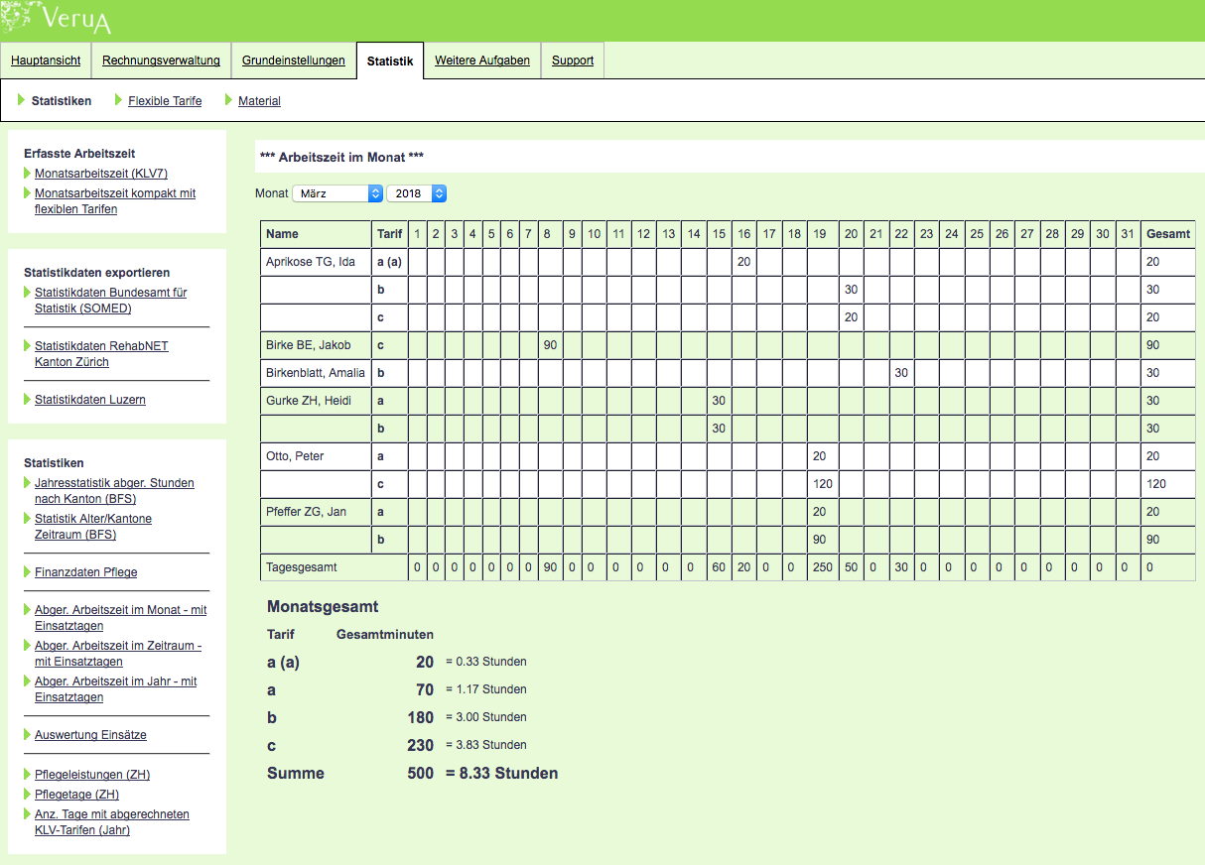Viewport: 1205px width, 865px height.
Task: Click green arrow next to Finanzdaten Pflege
Action: [26, 572]
